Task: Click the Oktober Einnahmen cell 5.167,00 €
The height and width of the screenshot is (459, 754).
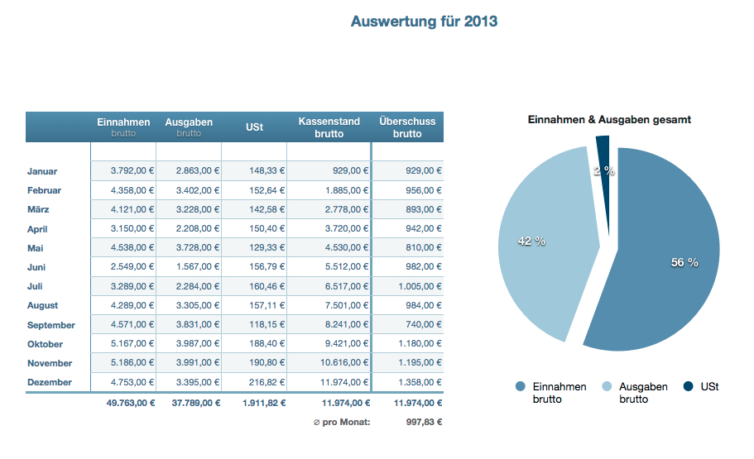Action: pyautogui.click(x=123, y=344)
